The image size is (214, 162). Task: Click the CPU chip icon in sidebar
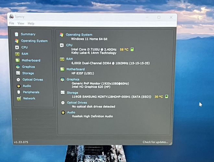pyautogui.click(x=17, y=47)
